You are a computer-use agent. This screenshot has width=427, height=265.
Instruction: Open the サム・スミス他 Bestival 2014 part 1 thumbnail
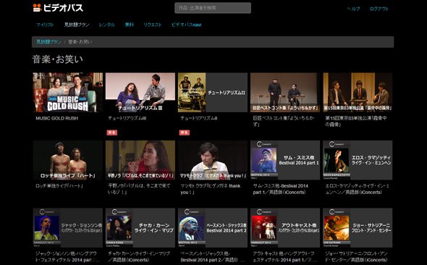285,160
